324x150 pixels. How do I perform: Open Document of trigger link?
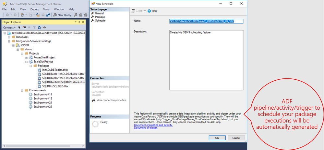(x=146, y=128)
